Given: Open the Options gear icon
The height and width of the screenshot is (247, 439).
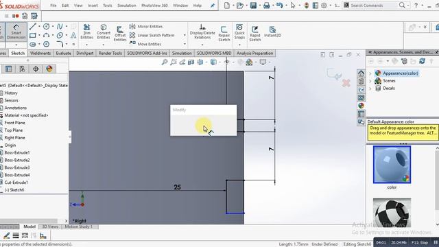Looking at the screenshot, I should pyautogui.click(x=324, y=5).
